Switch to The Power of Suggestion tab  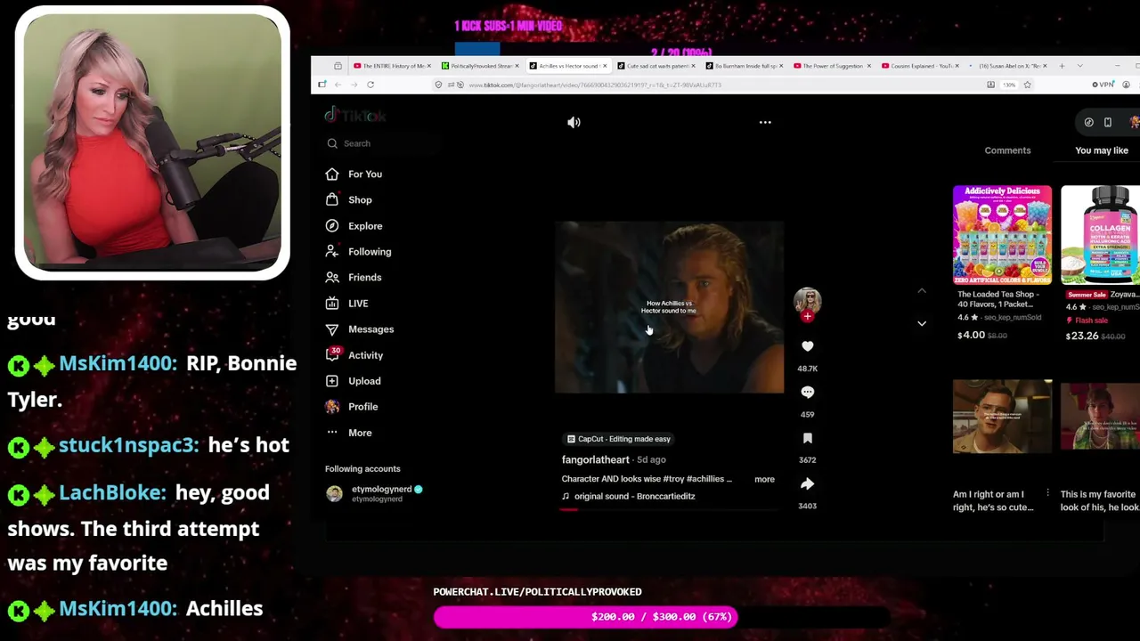pos(832,66)
